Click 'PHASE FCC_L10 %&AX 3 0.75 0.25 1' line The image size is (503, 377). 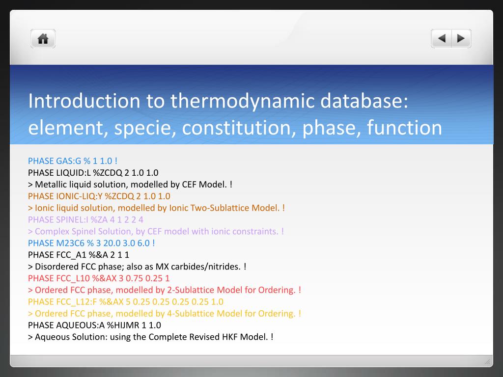pos(99,278)
